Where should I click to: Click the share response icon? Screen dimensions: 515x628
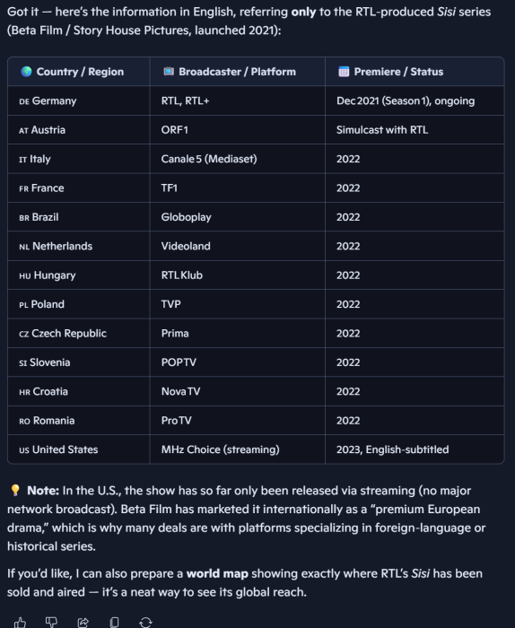coord(83,622)
